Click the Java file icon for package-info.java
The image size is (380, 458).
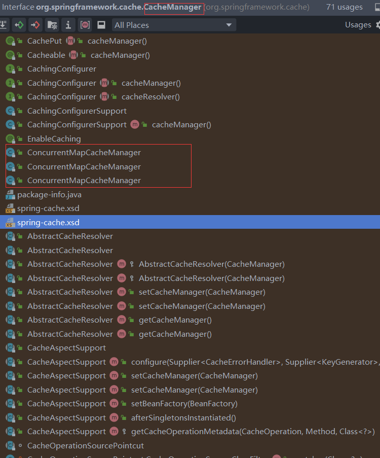10,195
